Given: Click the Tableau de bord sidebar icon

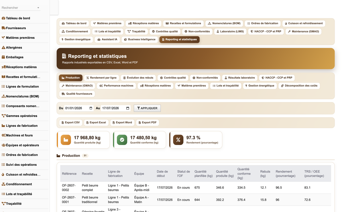Looking at the screenshot, I should click(x=3, y=18).
